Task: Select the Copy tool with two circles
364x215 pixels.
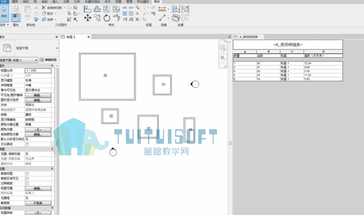Action: point(97,18)
